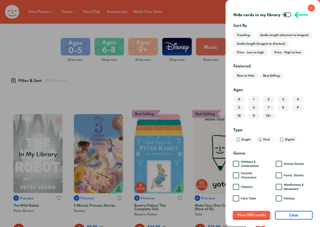Click the Filter & Sort label
Image resolution: width=320 pixels, height=227 pixels.
point(30,81)
